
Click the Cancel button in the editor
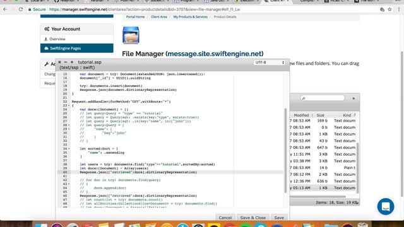[x=225, y=218]
